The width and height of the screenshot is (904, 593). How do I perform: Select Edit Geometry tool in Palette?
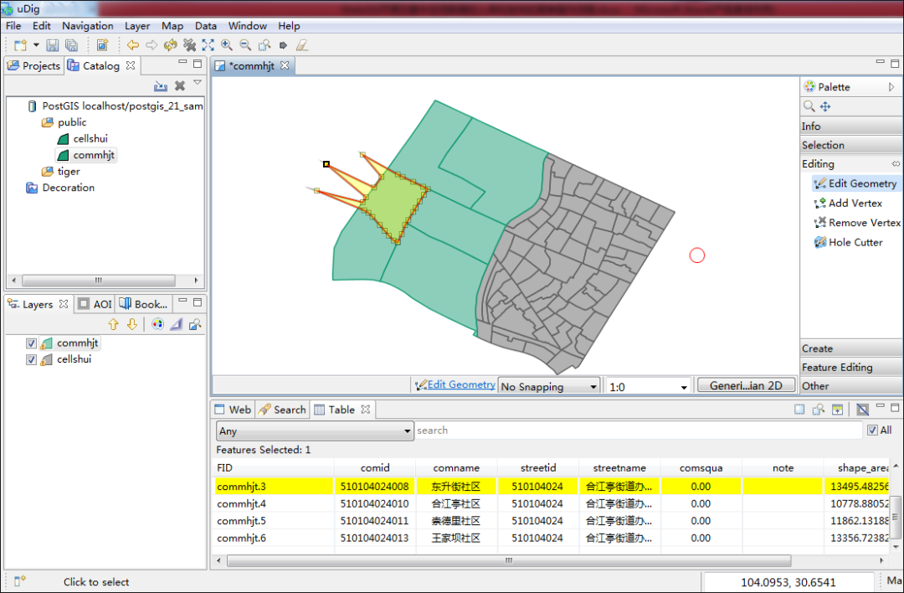click(x=855, y=183)
